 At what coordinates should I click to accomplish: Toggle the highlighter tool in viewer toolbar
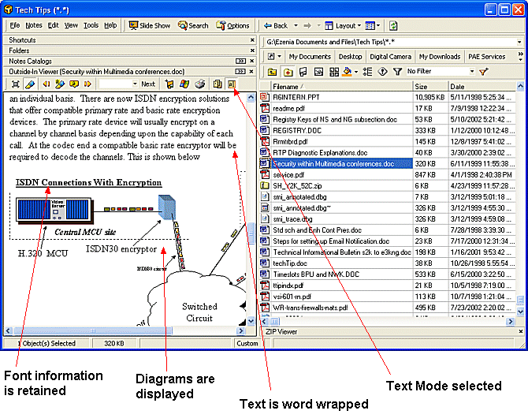pos(30,84)
